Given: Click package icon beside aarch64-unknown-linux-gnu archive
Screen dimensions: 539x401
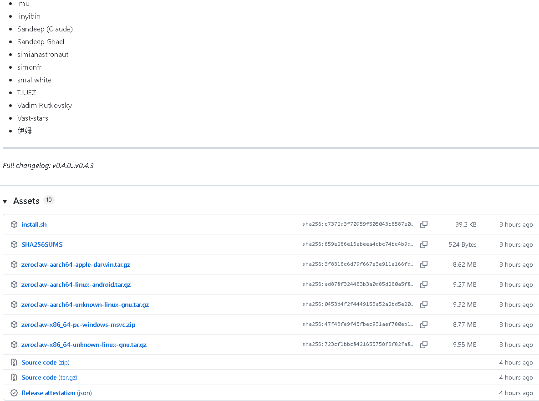Looking at the screenshot, I should (14, 305).
